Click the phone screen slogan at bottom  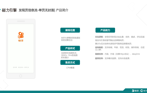point(21,67)
